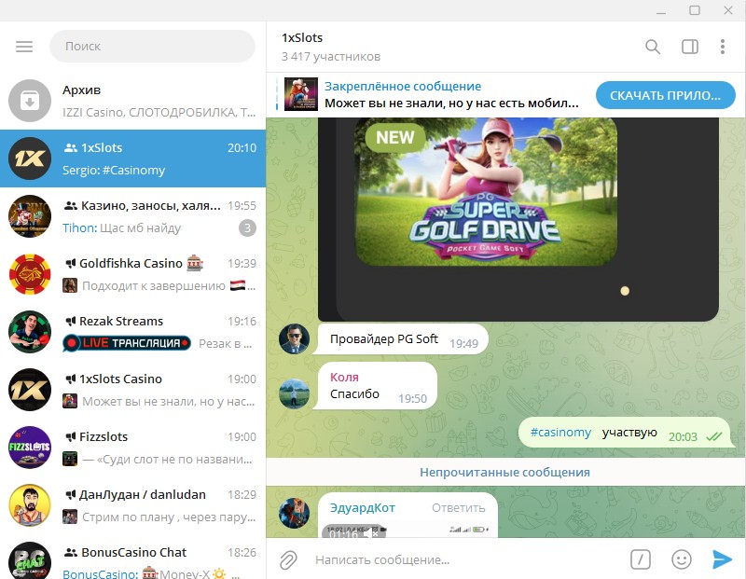This screenshot has width=746, height=579.
Task: Open Коля sender name link
Action: pyautogui.click(x=344, y=377)
